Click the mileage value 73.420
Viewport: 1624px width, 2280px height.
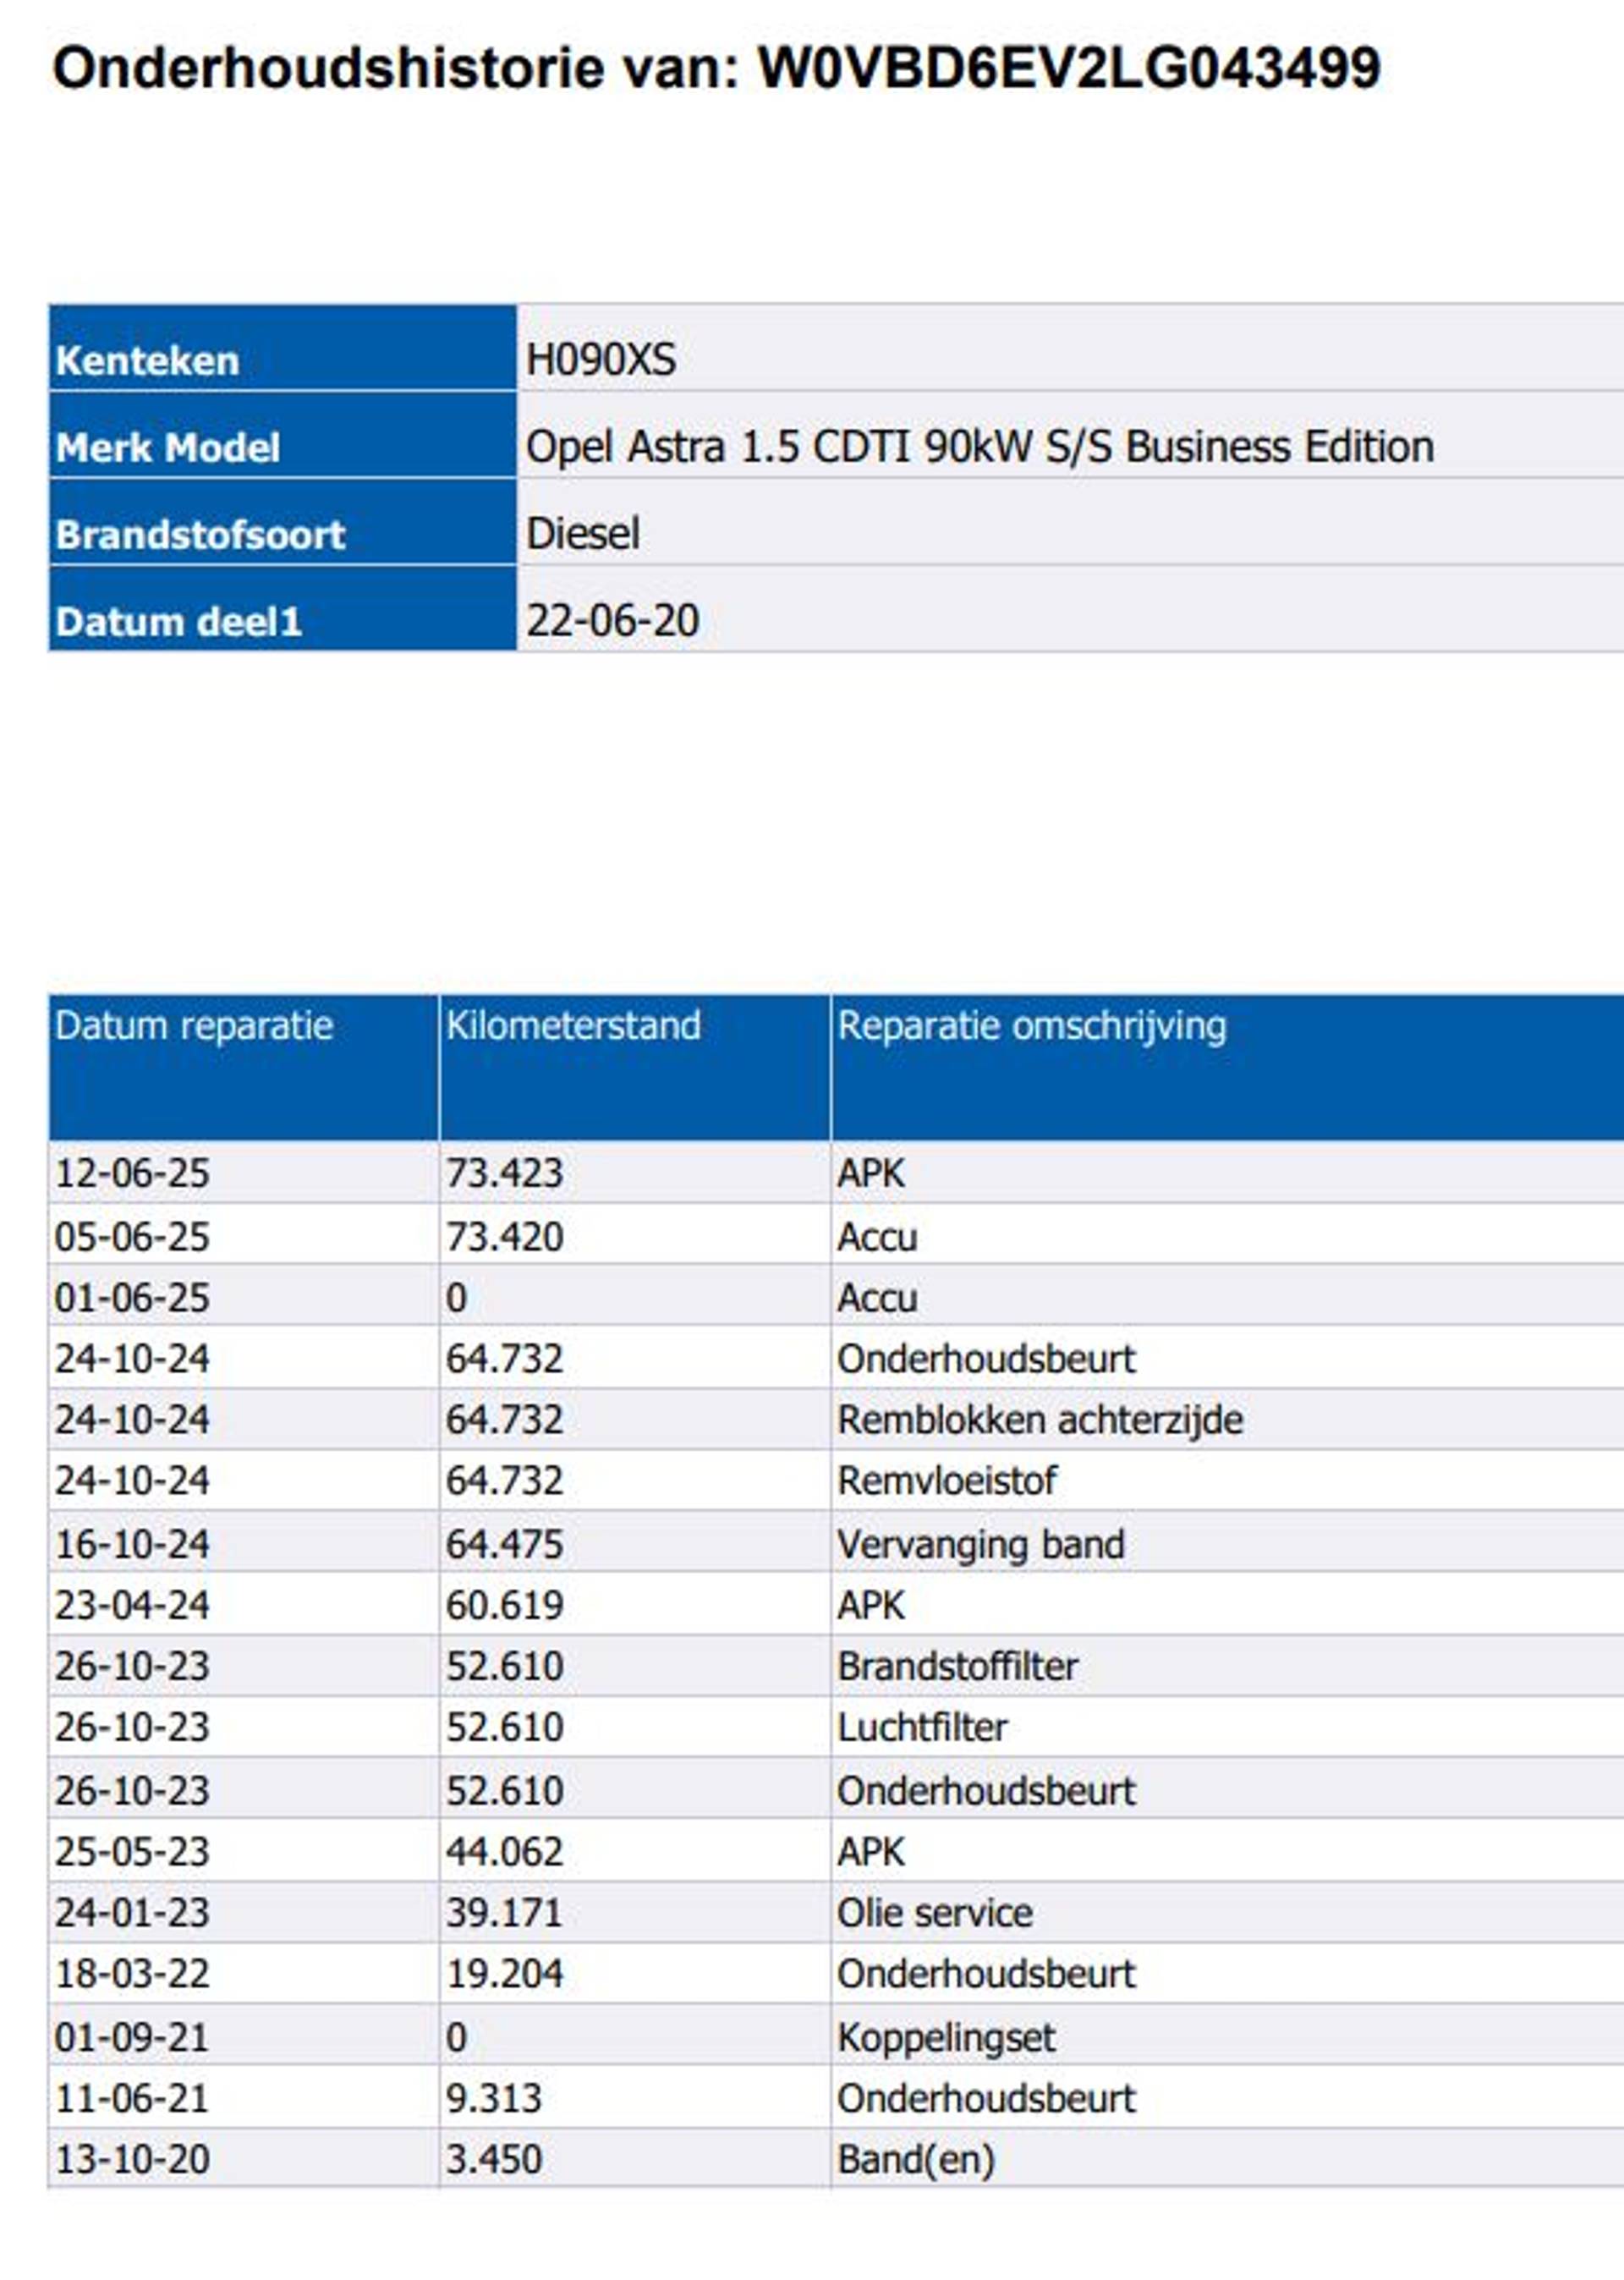(504, 1237)
